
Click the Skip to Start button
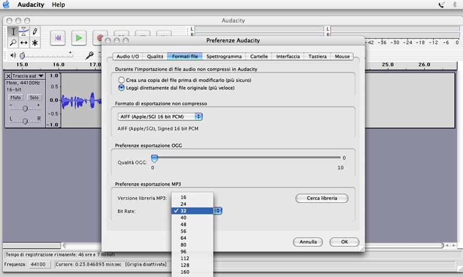click(x=57, y=38)
